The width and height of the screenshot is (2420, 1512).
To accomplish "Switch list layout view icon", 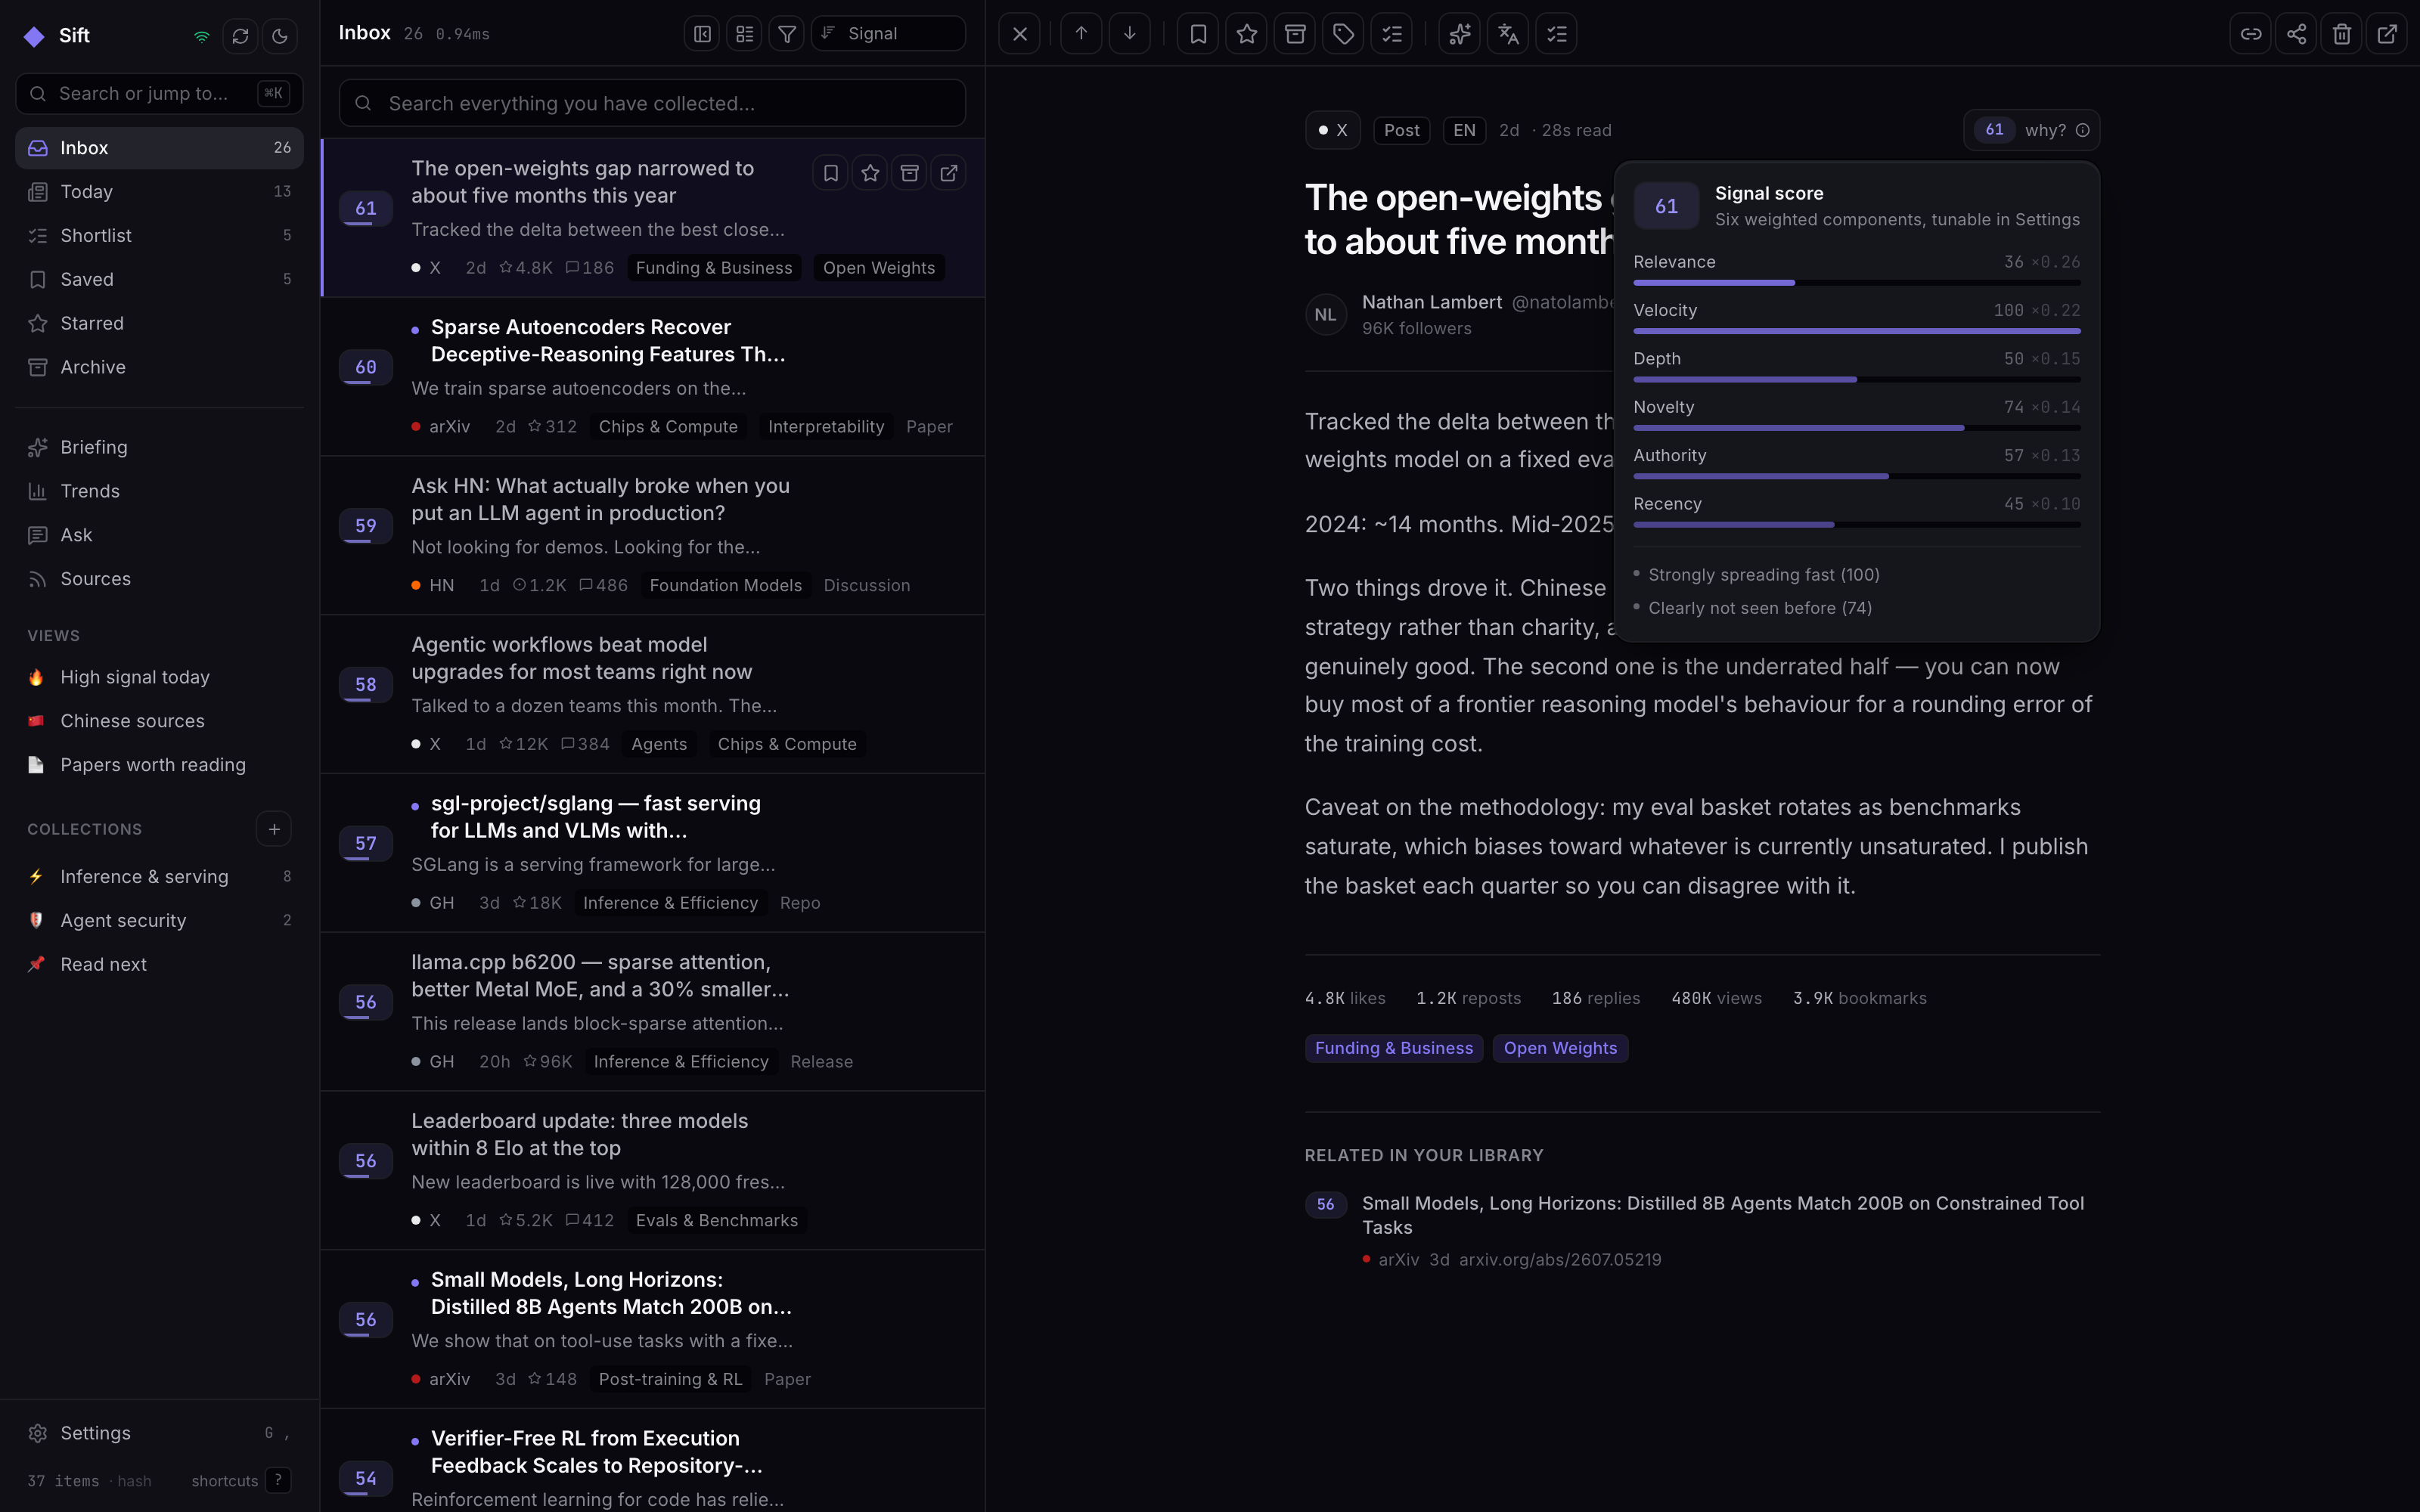I will click(x=744, y=34).
